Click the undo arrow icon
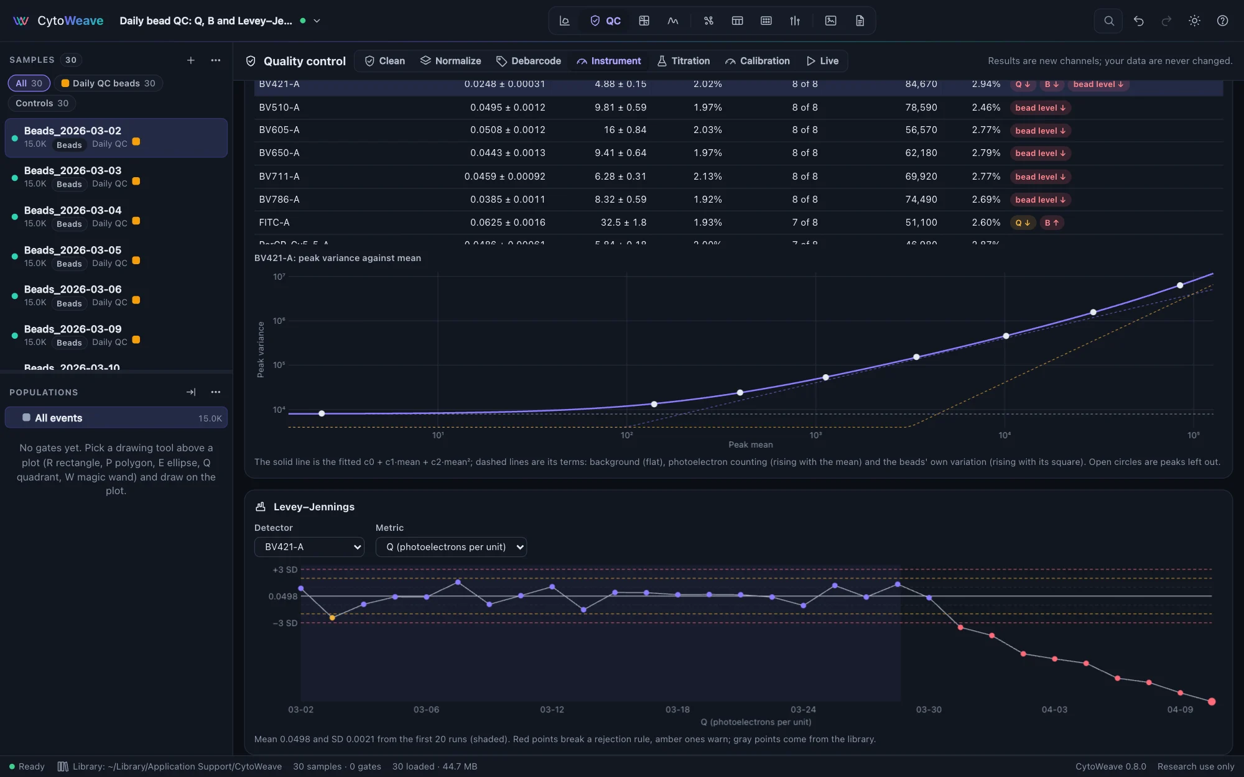This screenshot has width=1244, height=777. [x=1138, y=21]
